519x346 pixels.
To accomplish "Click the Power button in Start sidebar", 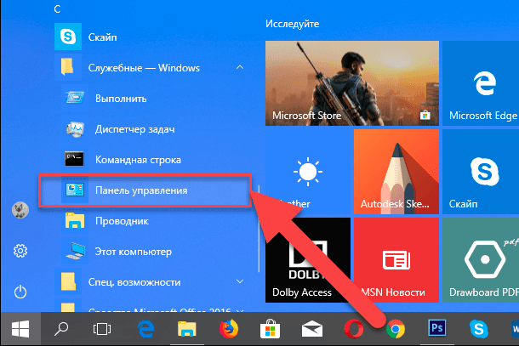I will point(20,292).
